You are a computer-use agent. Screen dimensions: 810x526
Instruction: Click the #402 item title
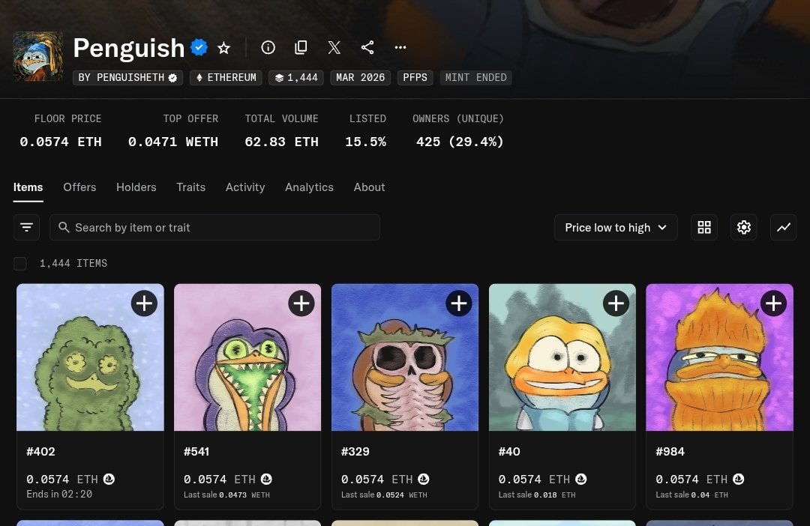pos(40,452)
